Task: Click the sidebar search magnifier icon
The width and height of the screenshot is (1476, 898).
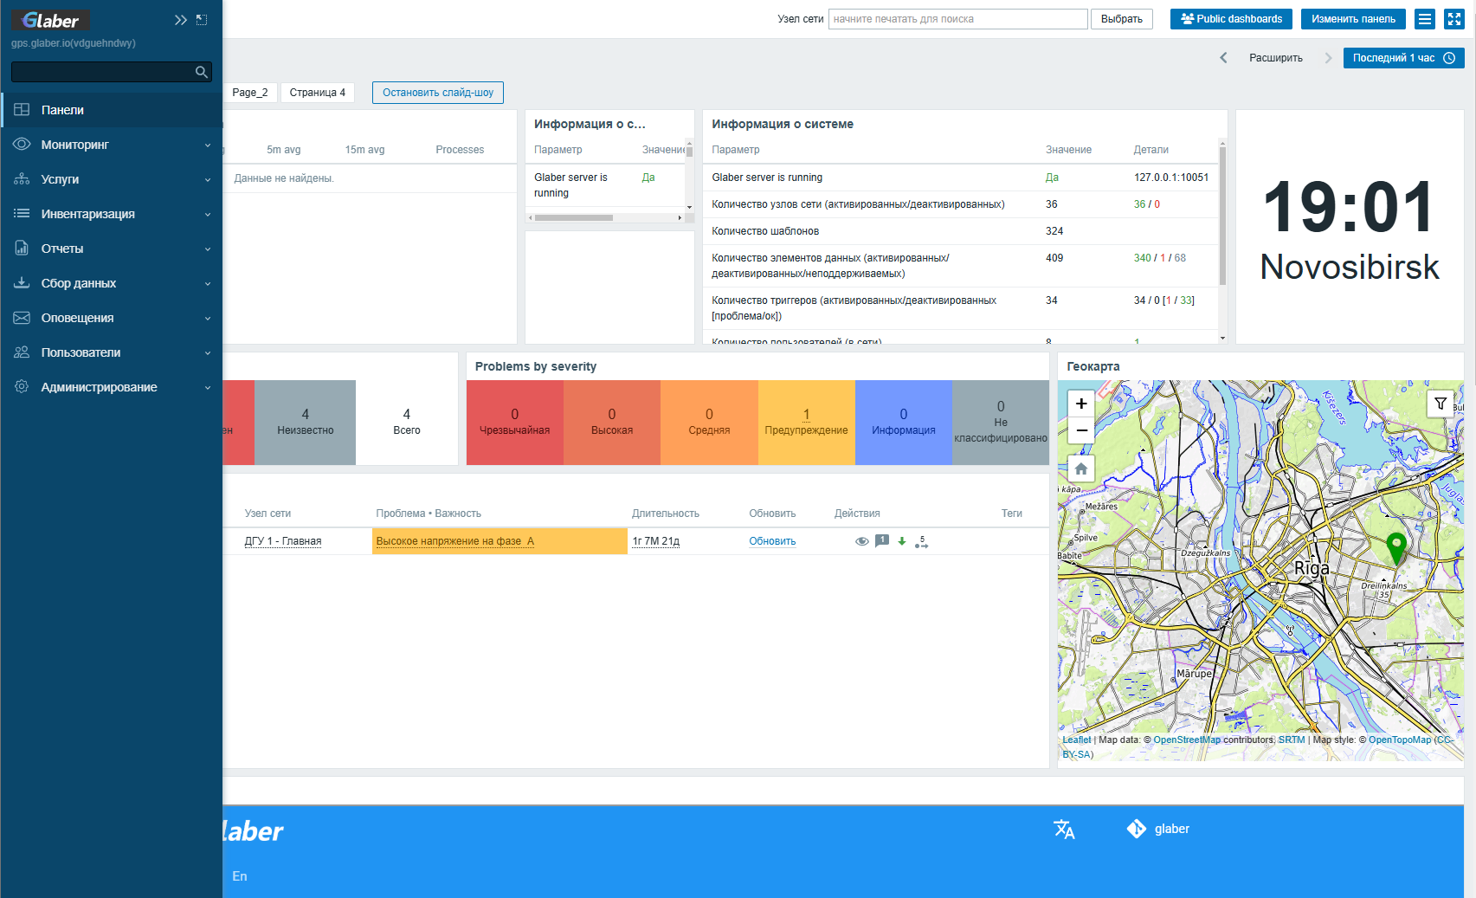Action: pos(202,72)
